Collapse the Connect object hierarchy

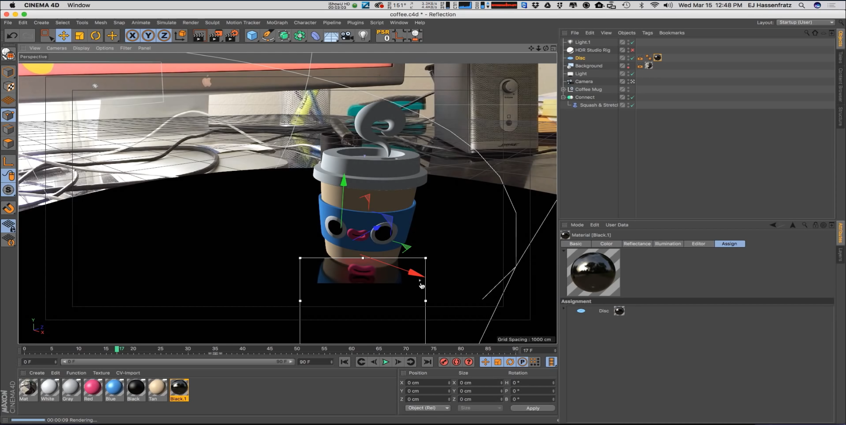click(563, 97)
